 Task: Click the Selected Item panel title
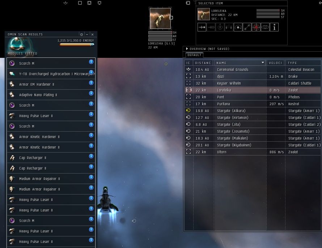click(x=211, y=3)
